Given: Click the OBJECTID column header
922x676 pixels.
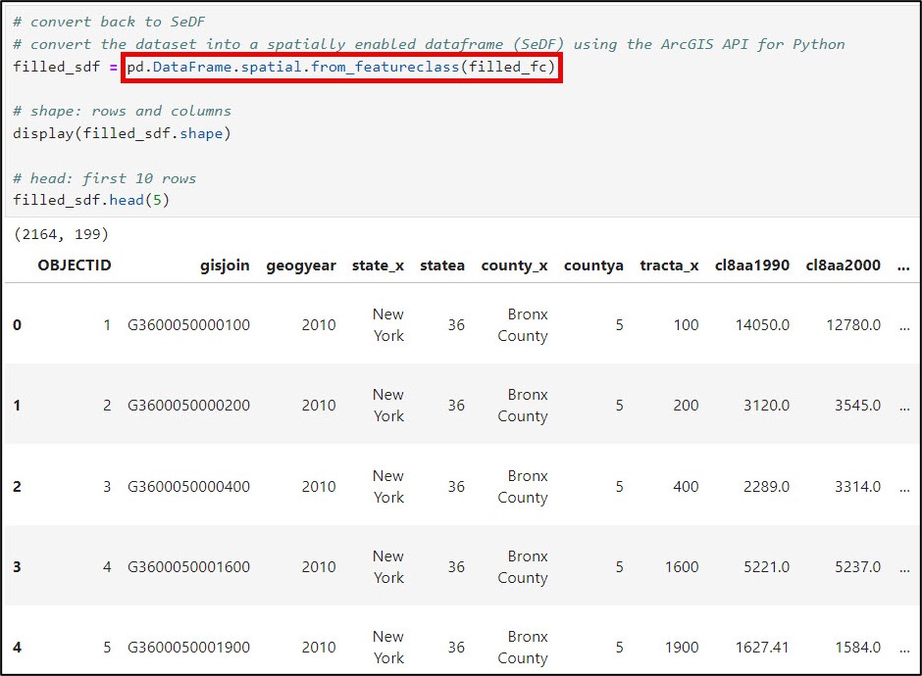Looking at the screenshot, I should [x=75, y=266].
